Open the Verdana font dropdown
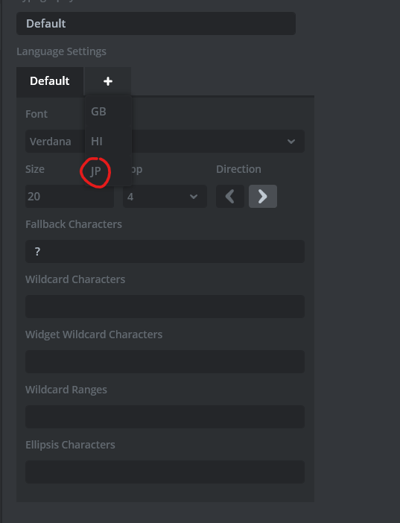 click(x=165, y=142)
